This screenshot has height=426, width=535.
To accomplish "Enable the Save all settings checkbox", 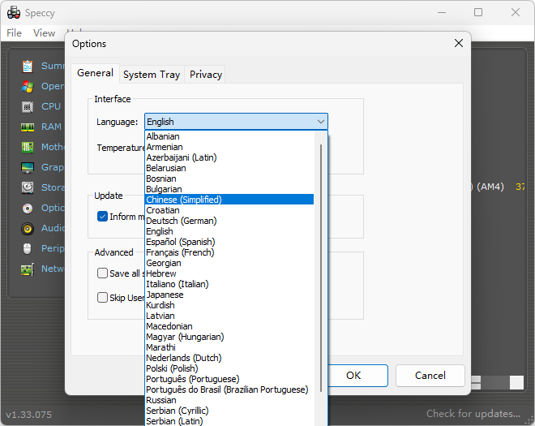I will pyautogui.click(x=103, y=273).
